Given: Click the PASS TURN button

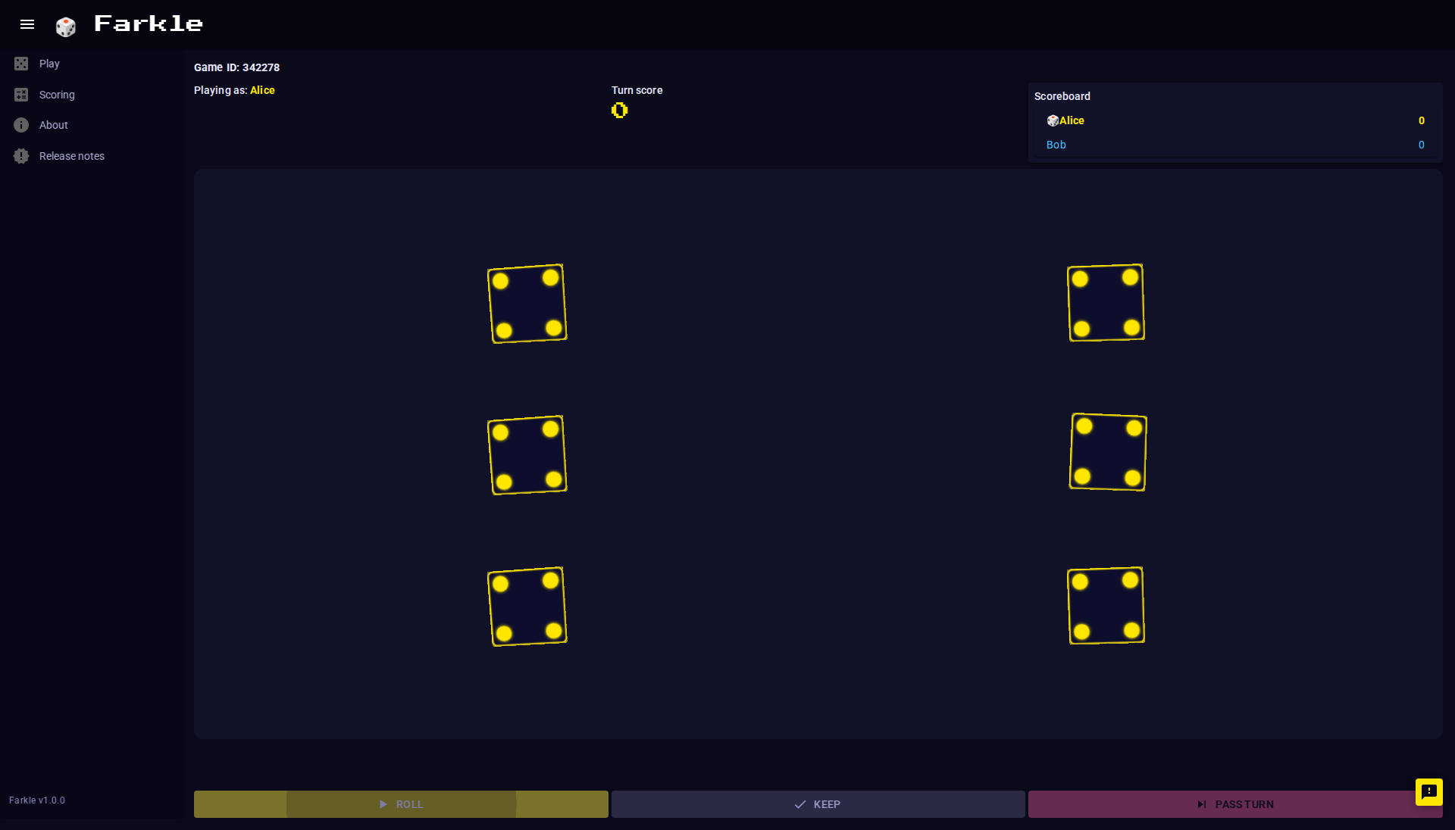Looking at the screenshot, I should 1235,804.
